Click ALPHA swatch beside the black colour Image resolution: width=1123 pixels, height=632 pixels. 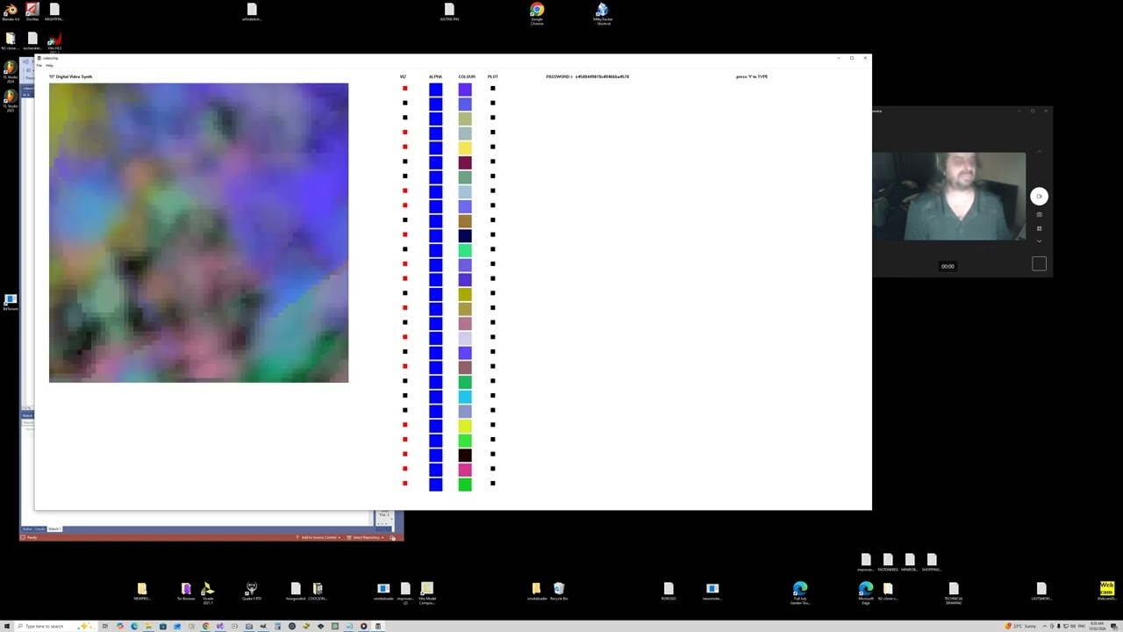click(x=436, y=455)
